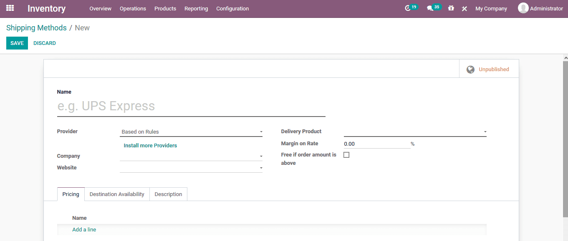
Task: Open the activities clock icon
Action: 408,8
